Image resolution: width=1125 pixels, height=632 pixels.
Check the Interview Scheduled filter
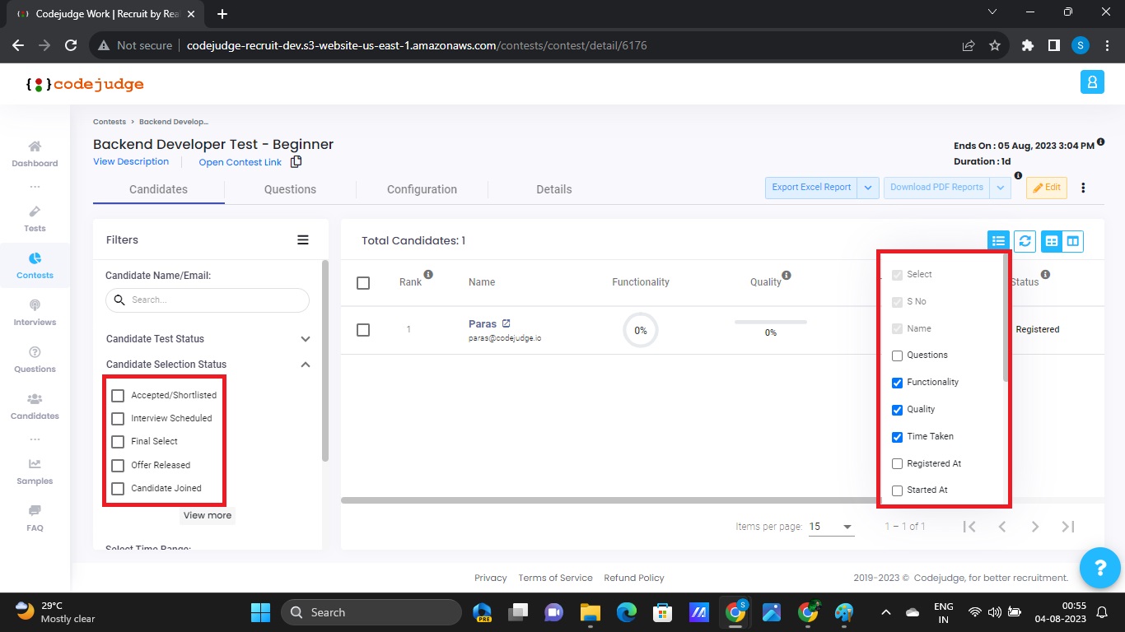pos(118,419)
